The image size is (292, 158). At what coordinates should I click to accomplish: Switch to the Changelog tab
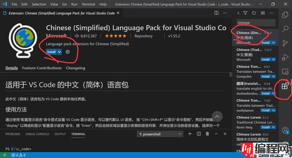(x=75, y=68)
